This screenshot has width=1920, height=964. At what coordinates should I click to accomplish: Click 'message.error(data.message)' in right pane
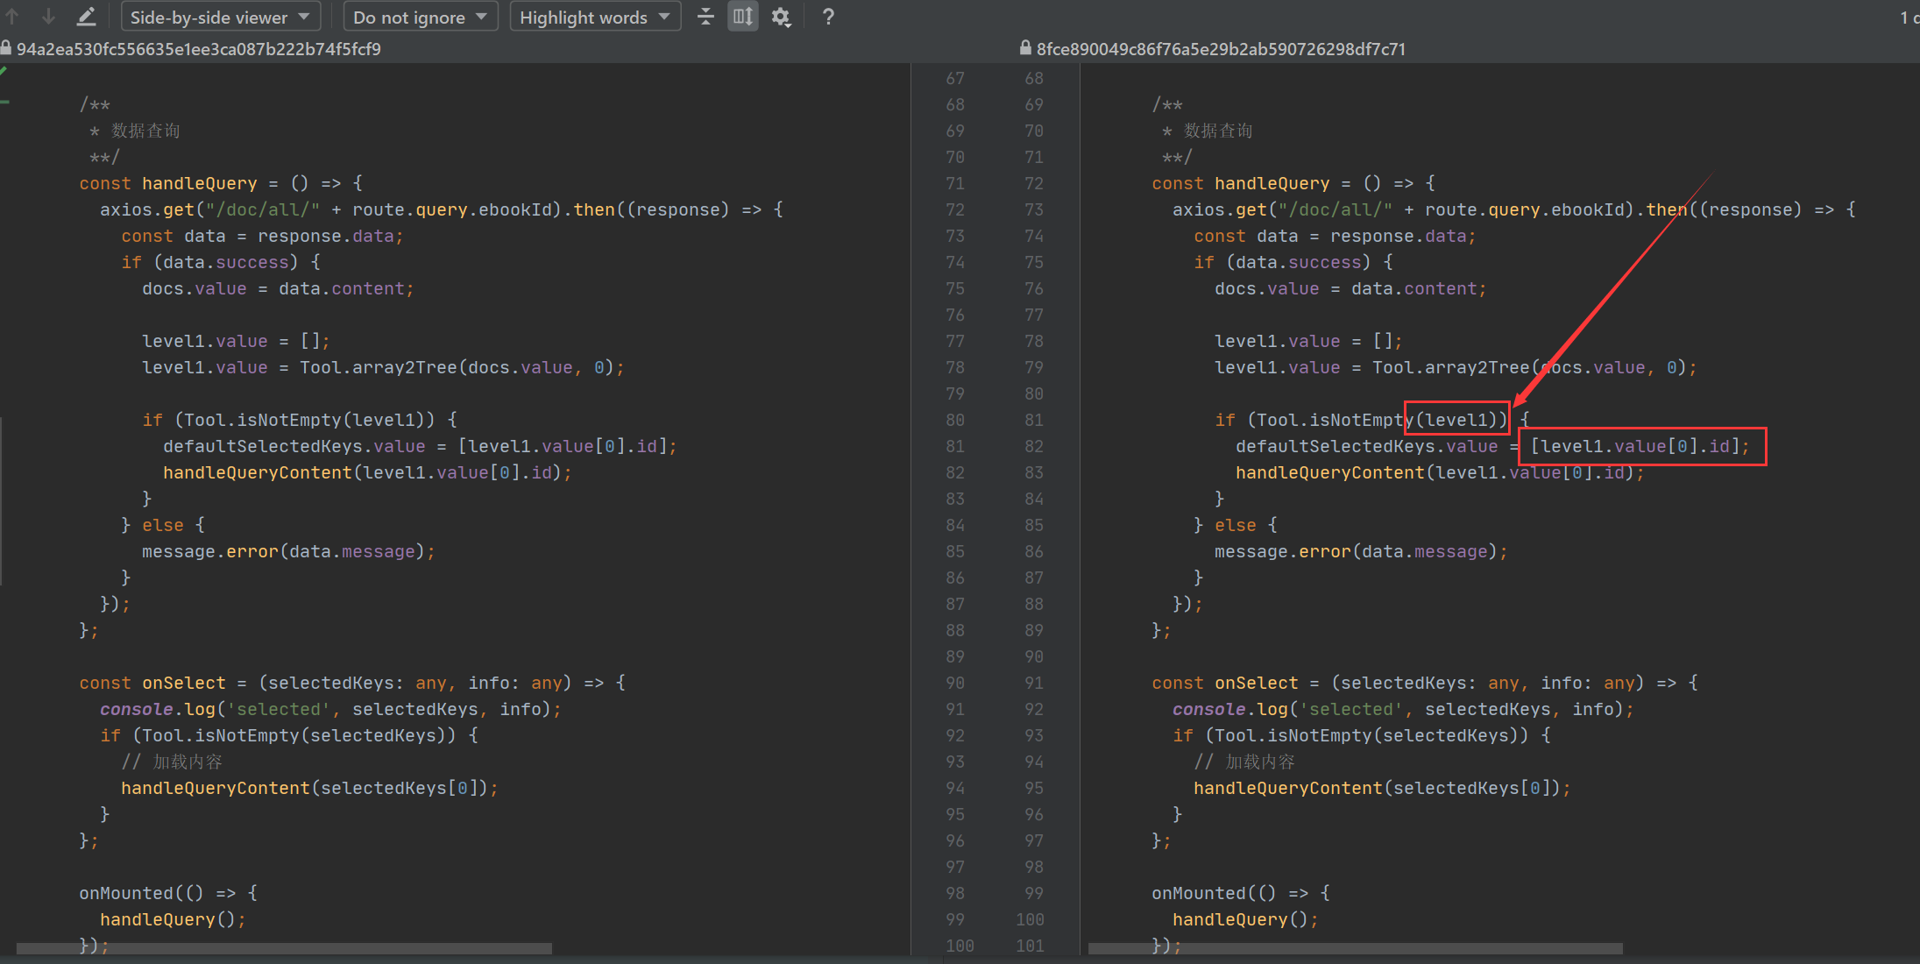[1361, 551]
